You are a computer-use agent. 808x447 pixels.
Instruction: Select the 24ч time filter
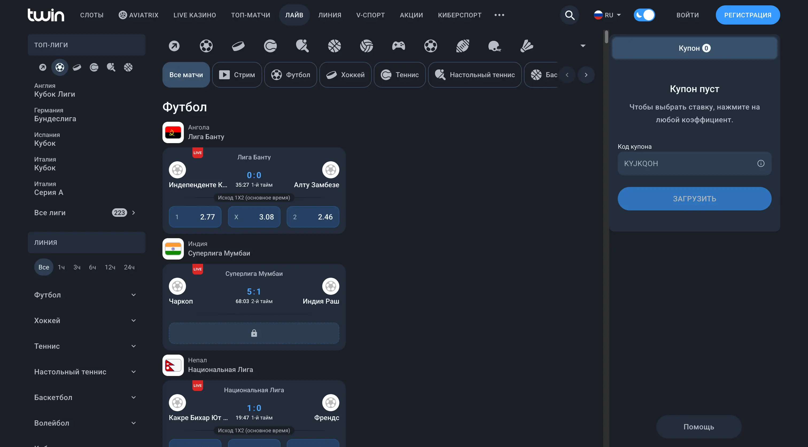(129, 267)
